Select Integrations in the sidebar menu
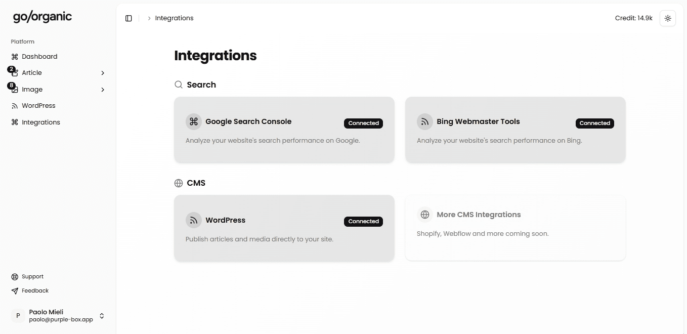This screenshot has height=334, width=687. (40, 122)
